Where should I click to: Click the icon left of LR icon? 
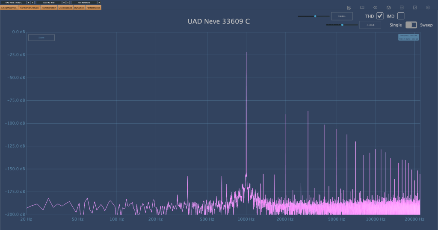402,8
